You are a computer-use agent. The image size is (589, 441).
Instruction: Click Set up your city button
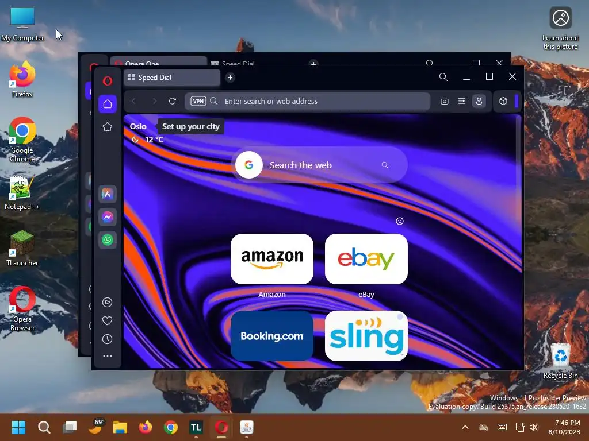pyautogui.click(x=191, y=127)
